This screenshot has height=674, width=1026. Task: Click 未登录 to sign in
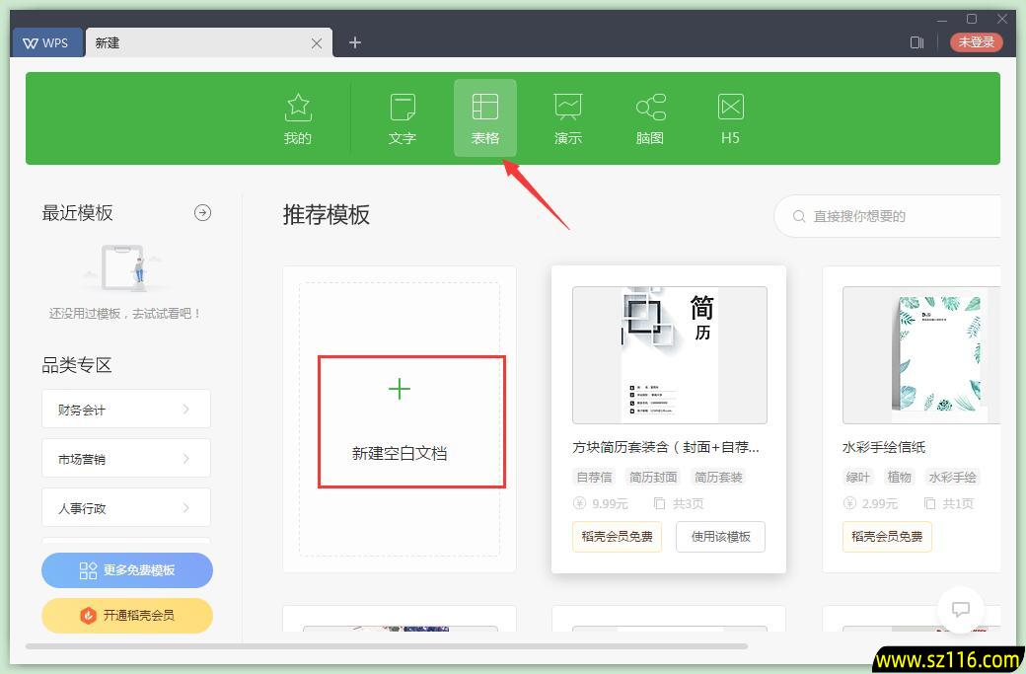pos(976,42)
